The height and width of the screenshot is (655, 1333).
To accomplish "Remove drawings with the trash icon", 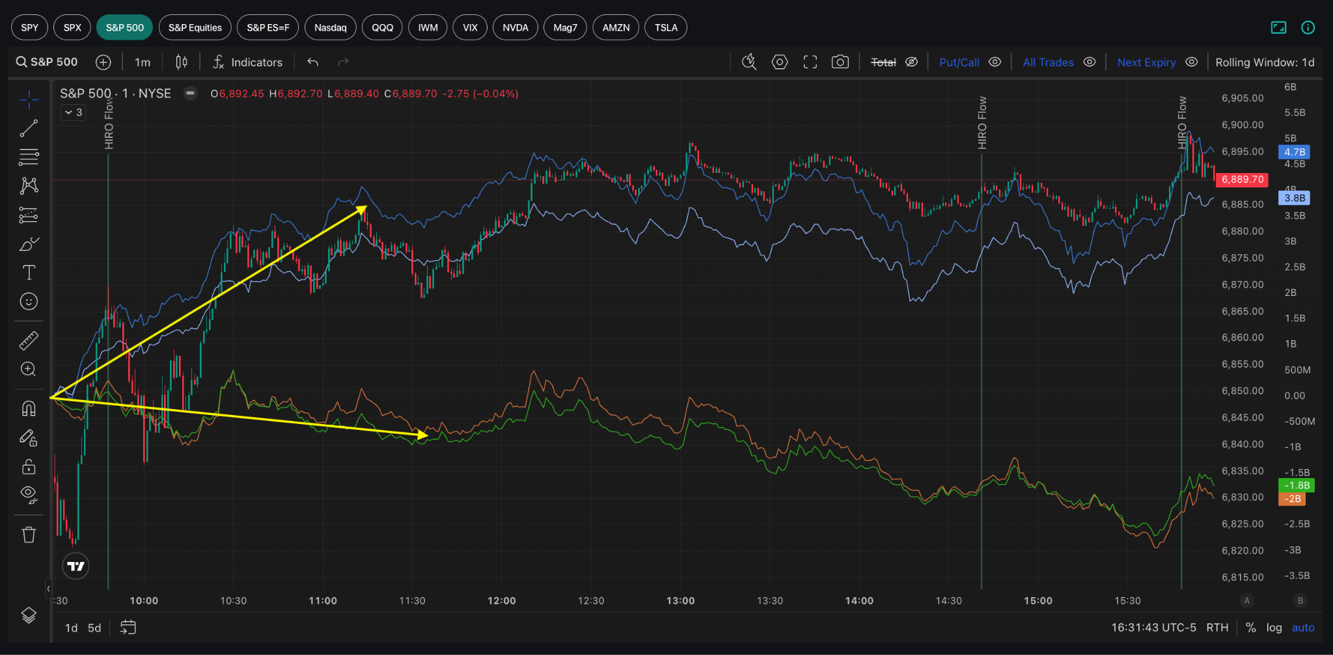I will coord(29,535).
